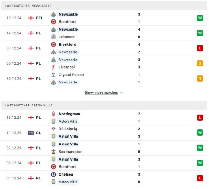Click England flag icon beside EFL
The width and height of the screenshot is (209, 189).
(31, 18)
